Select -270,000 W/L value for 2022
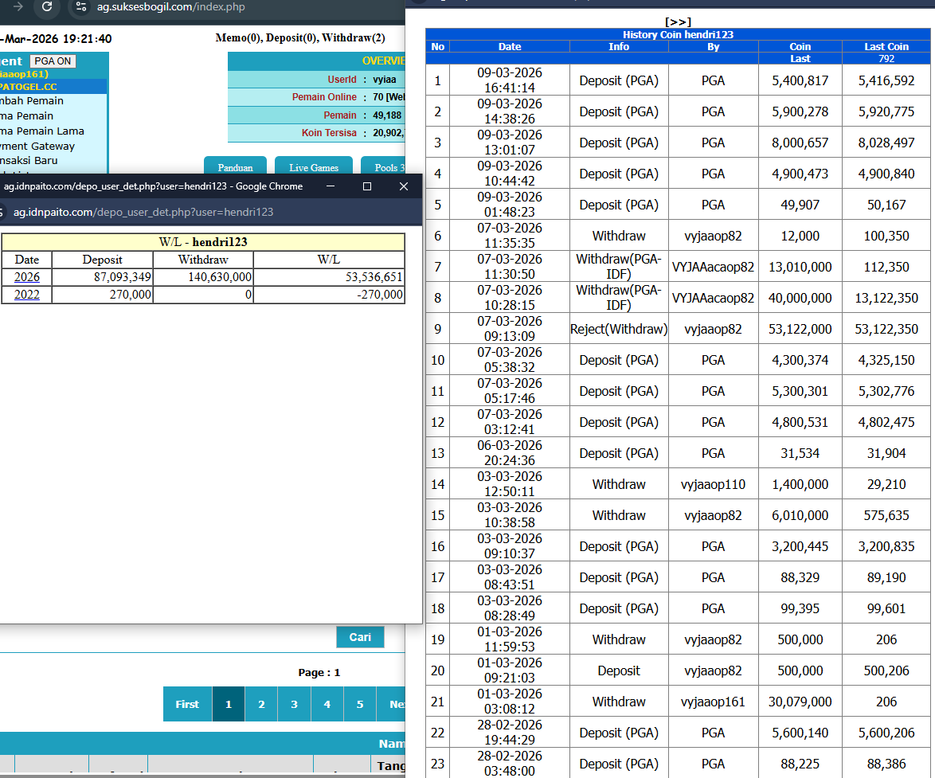 click(380, 295)
